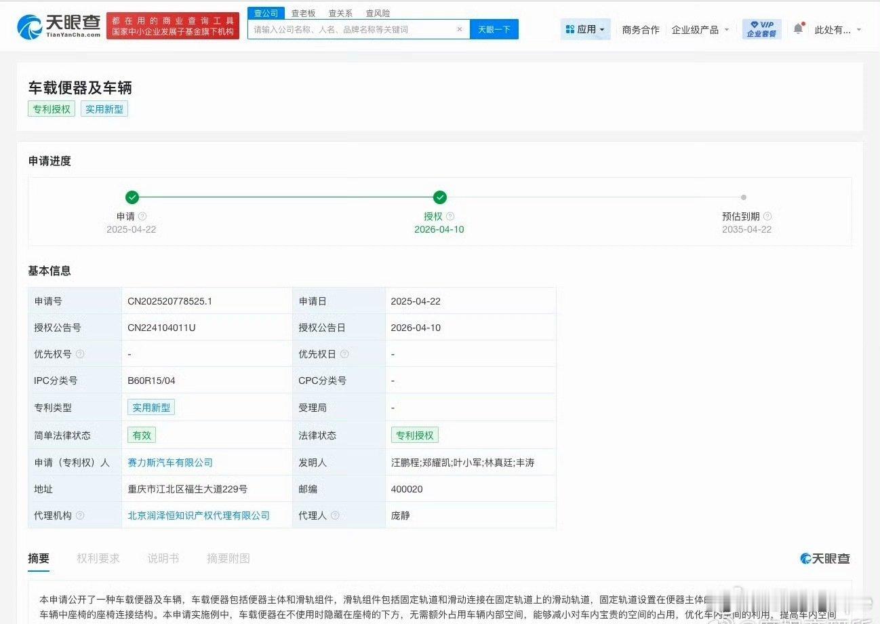Select the 2035-04-22 expiry date
The image size is (880, 624).
point(746,229)
